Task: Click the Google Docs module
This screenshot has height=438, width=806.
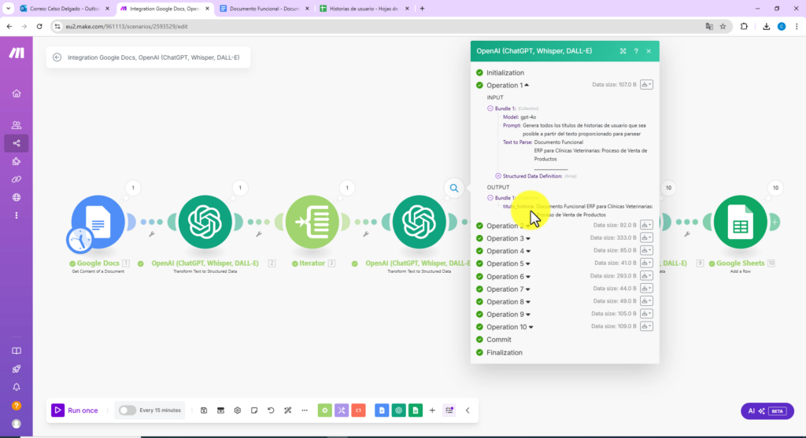Action: [x=98, y=223]
